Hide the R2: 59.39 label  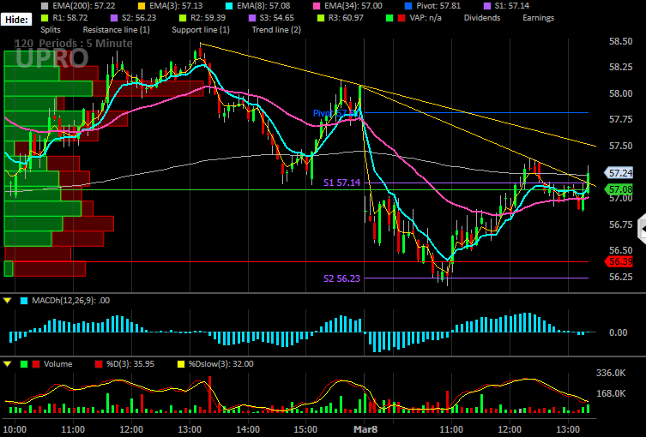(x=208, y=18)
